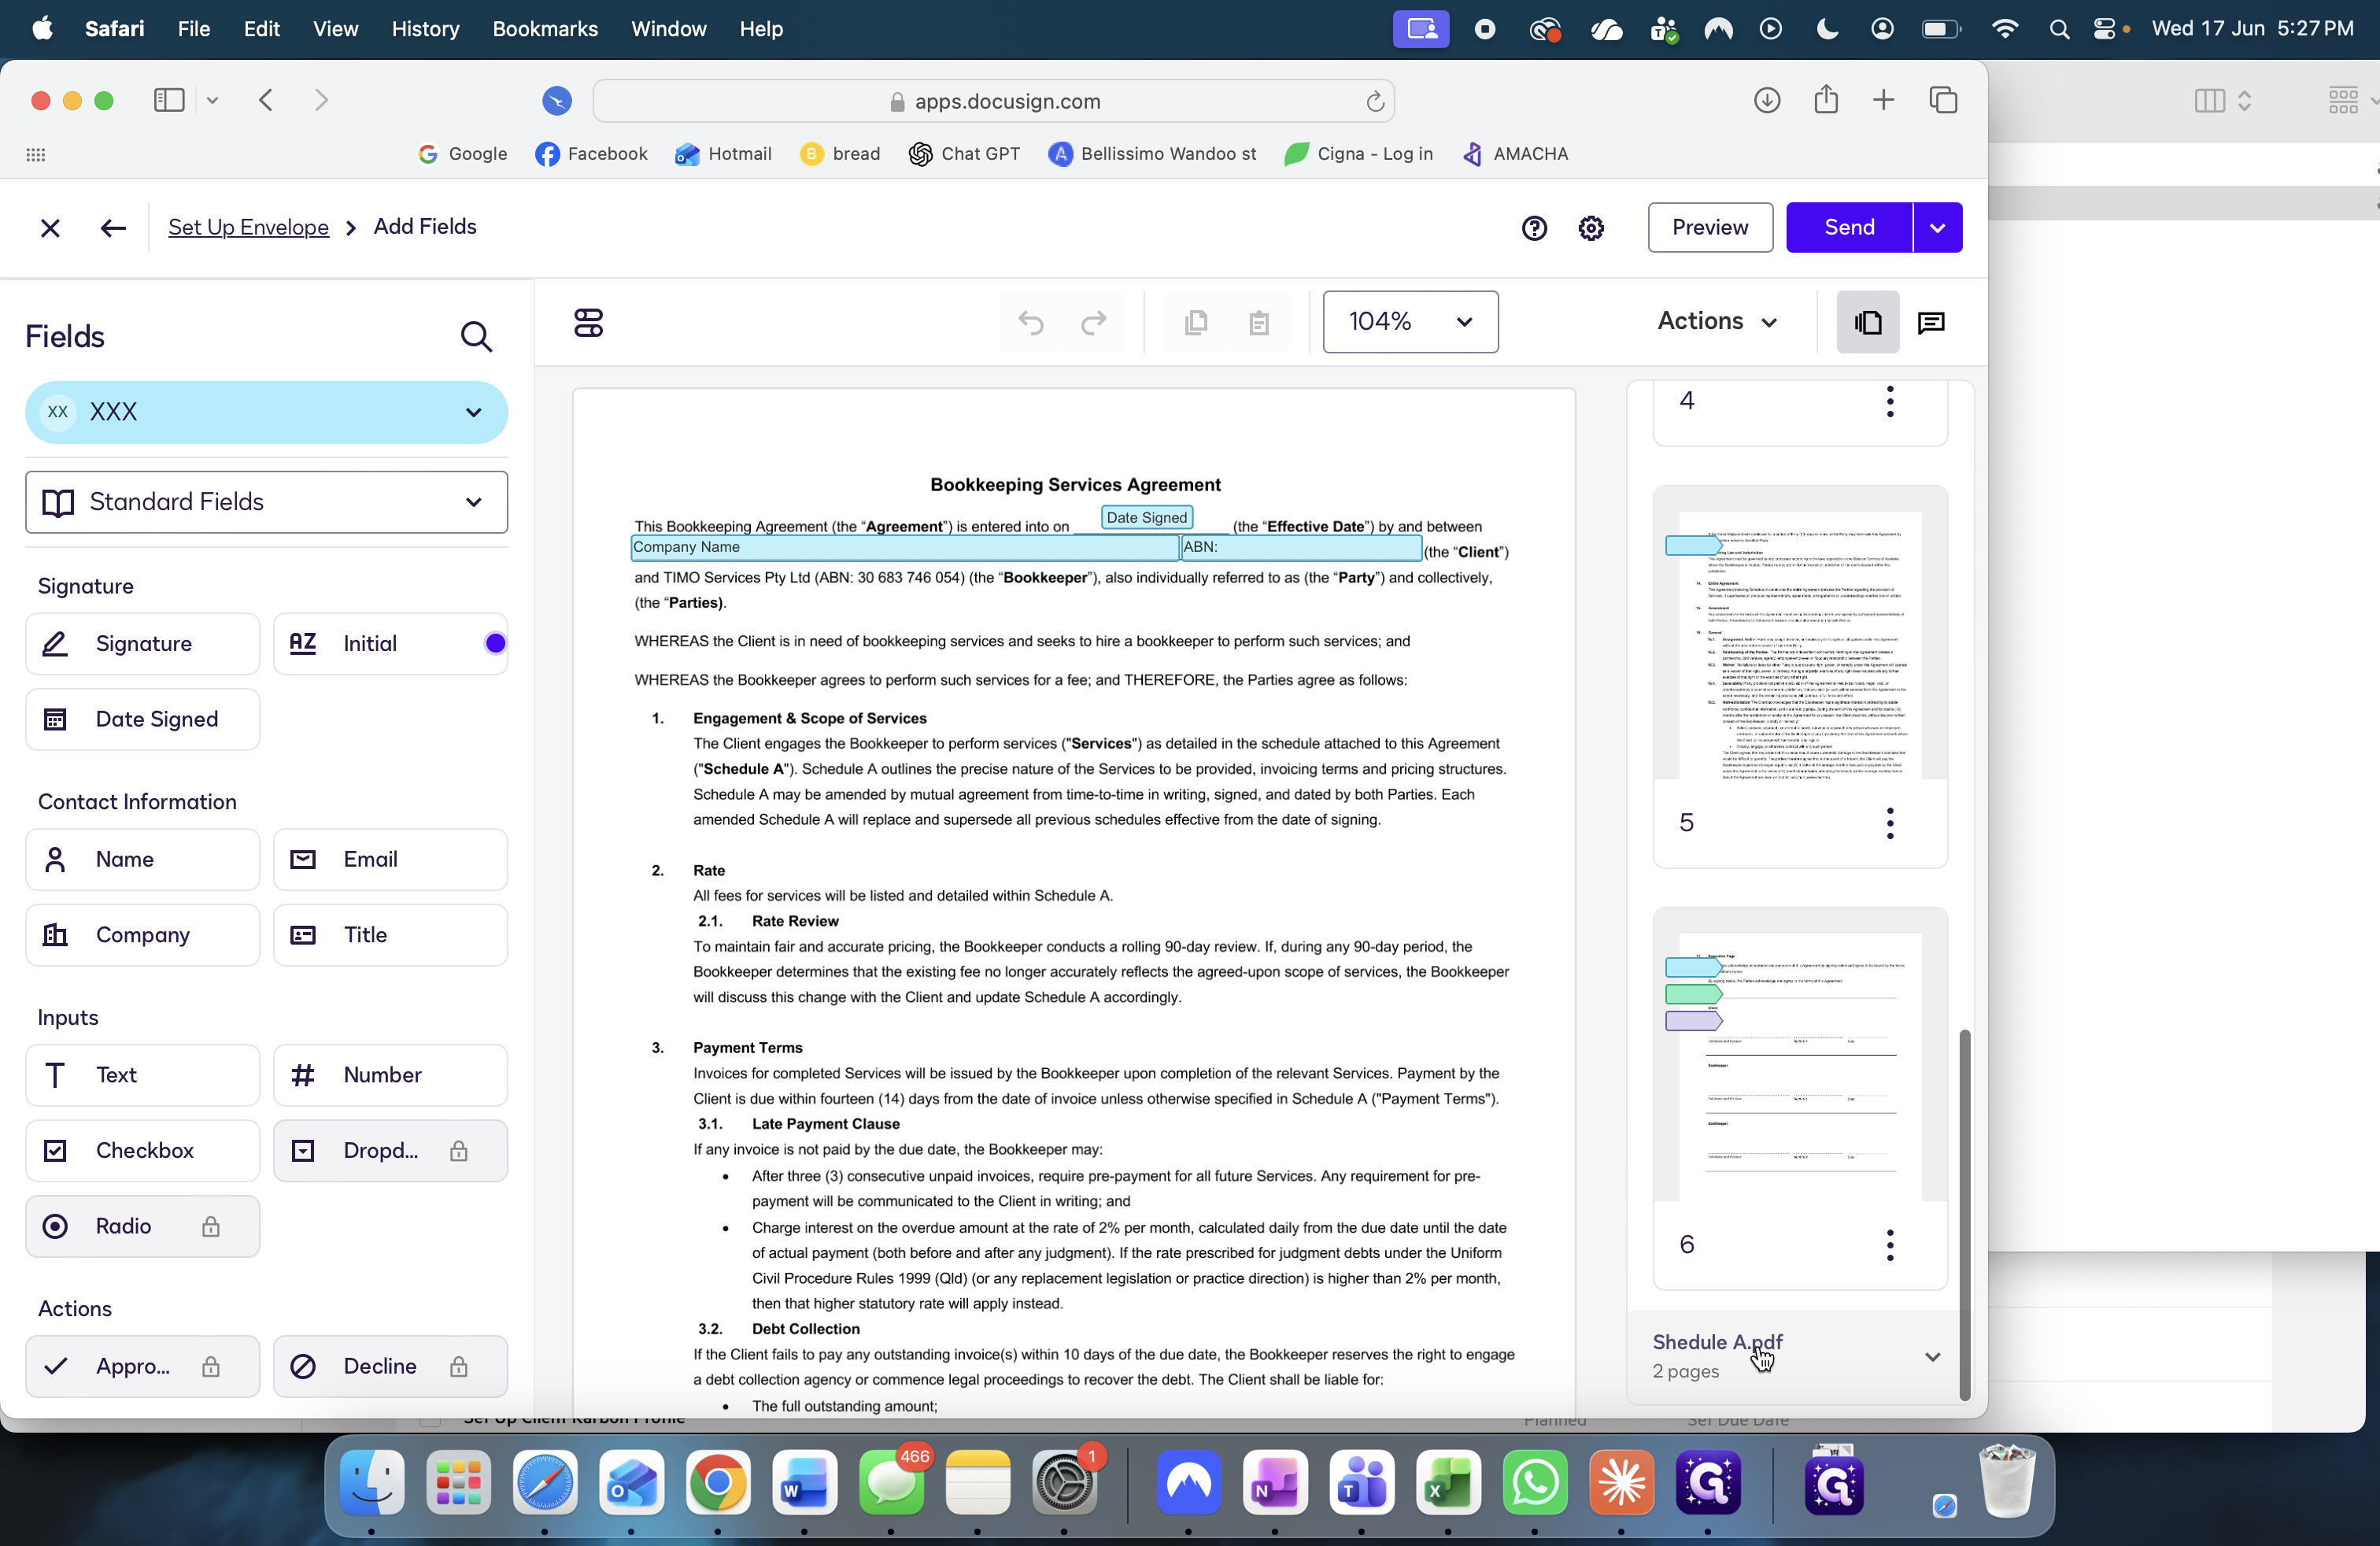
Task: Open the 104% zoom dropdown
Action: coord(1410,322)
